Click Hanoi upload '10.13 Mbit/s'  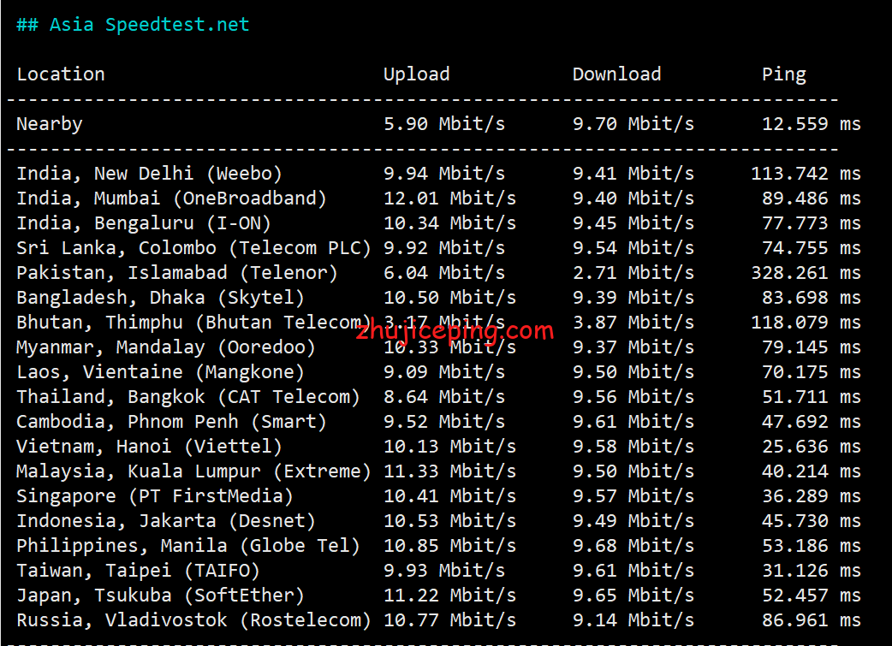coord(450,447)
